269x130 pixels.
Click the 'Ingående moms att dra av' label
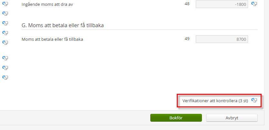pyautogui.click(x=47, y=5)
